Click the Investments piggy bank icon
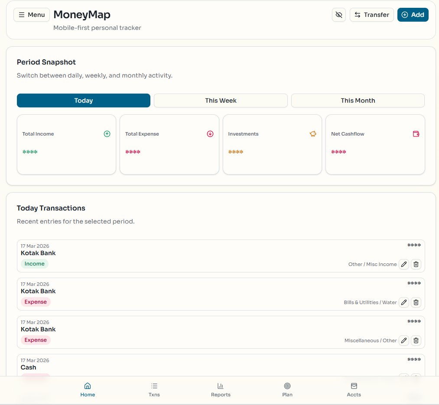The width and height of the screenshot is (439, 405). click(313, 134)
